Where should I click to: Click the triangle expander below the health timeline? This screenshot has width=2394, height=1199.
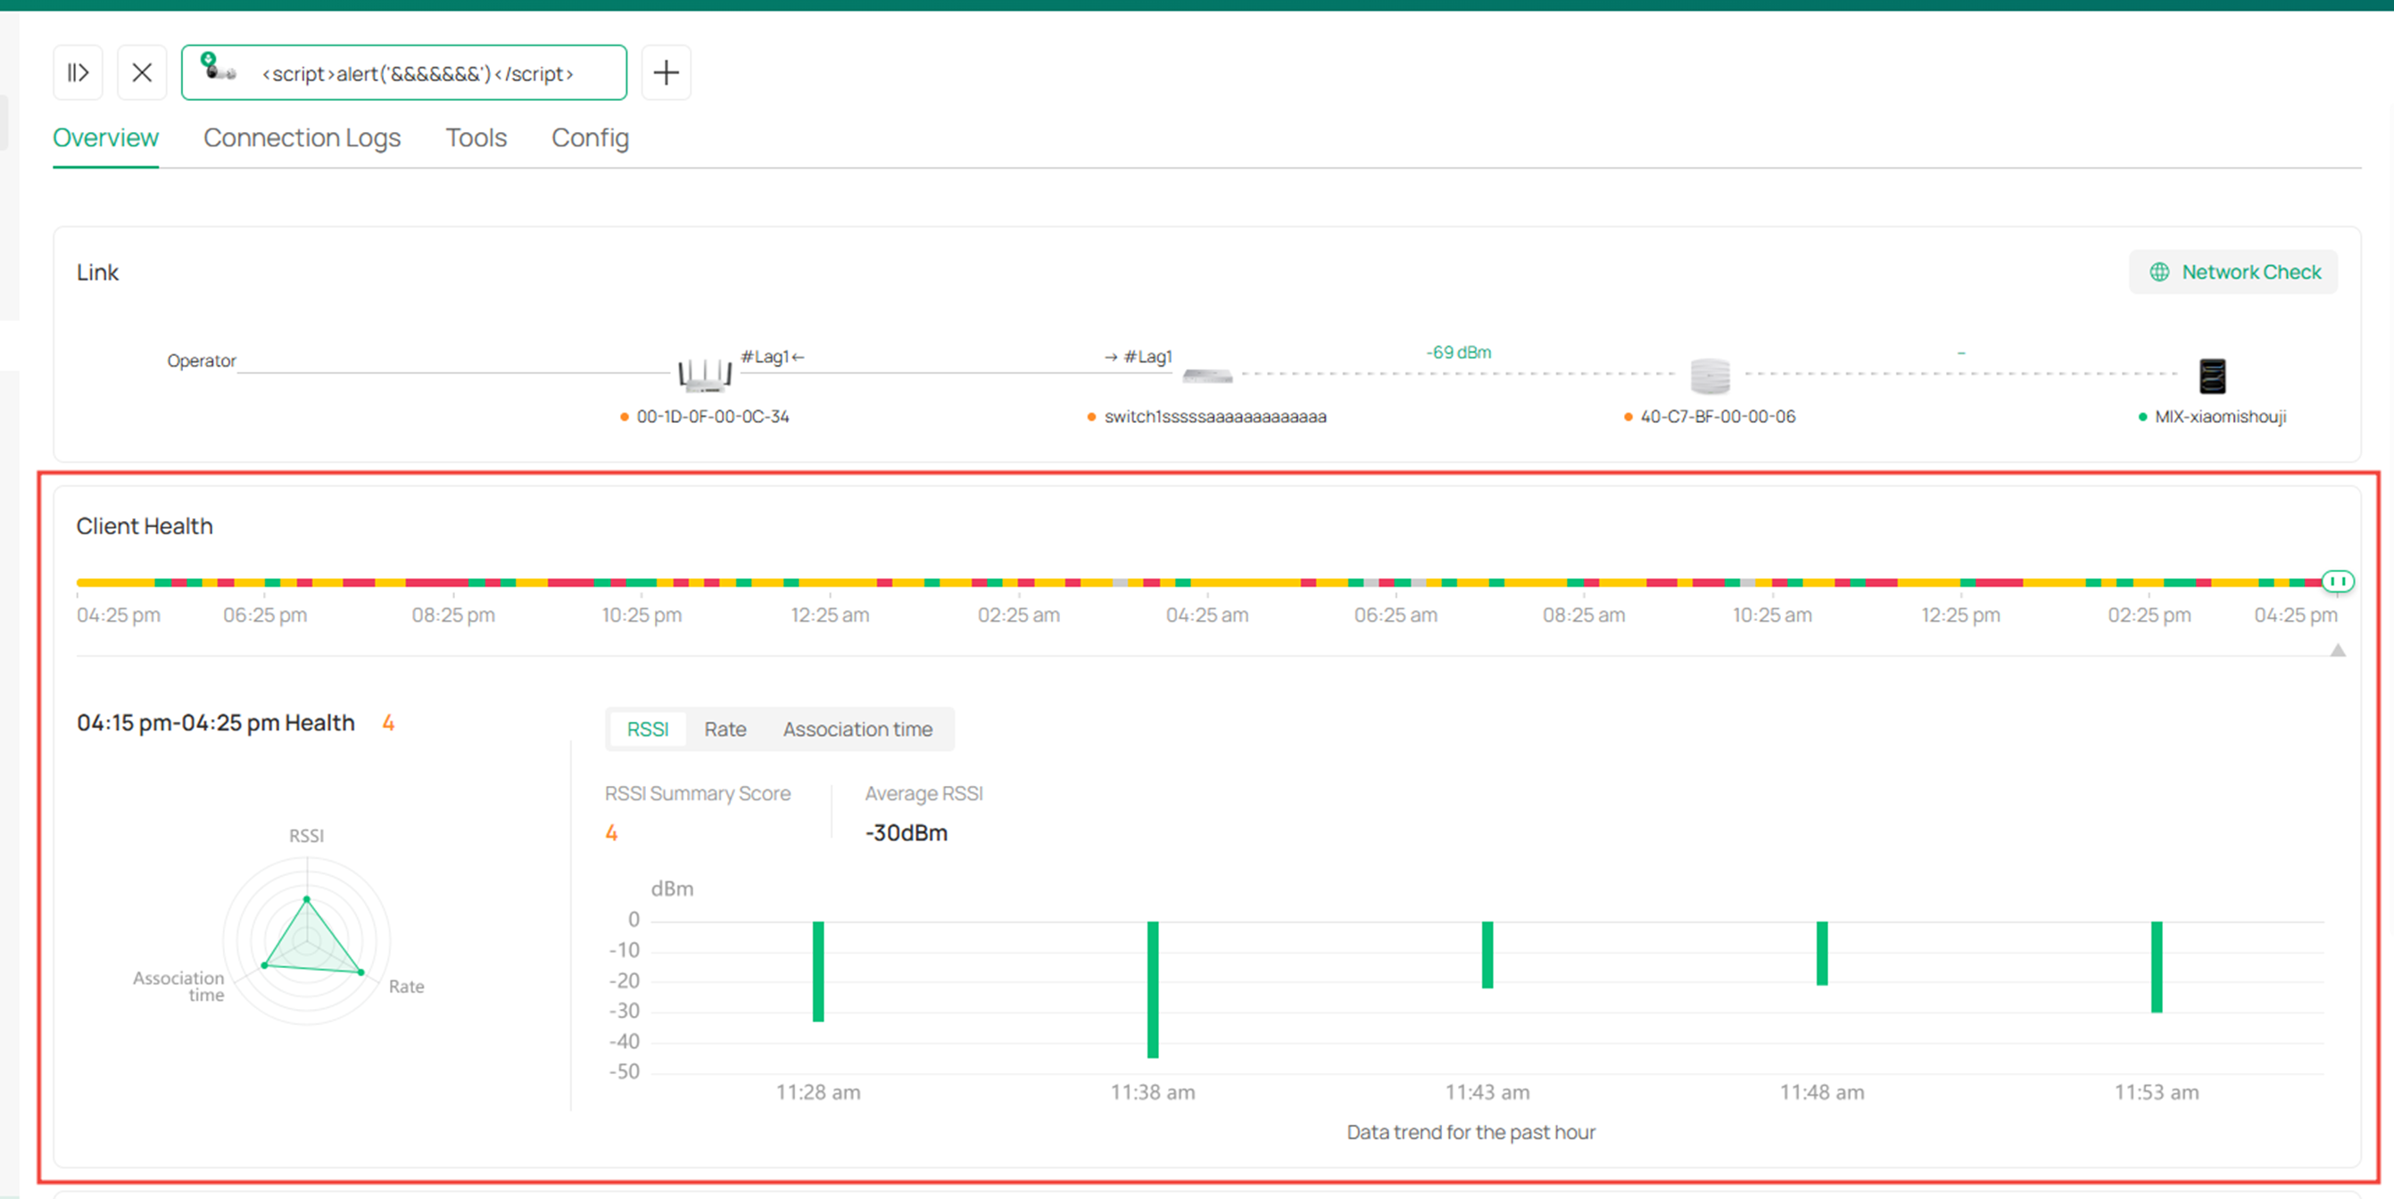[x=2337, y=650]
